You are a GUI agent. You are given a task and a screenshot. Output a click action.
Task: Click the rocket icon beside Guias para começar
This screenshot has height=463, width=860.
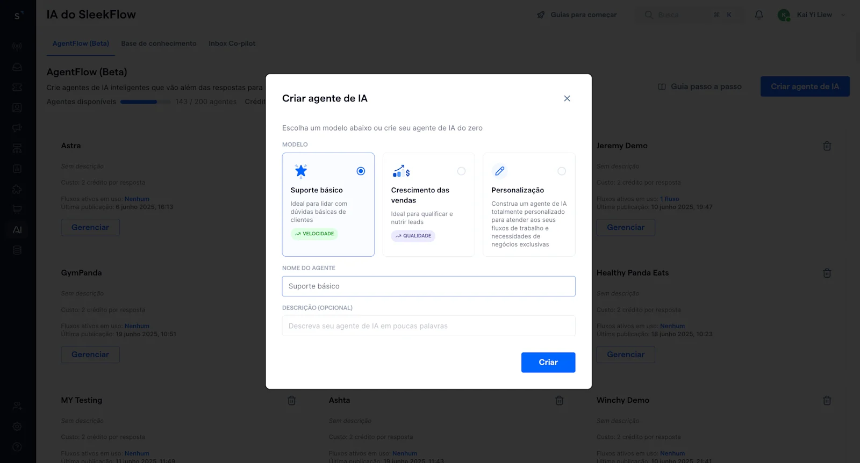tap(541, 15)
